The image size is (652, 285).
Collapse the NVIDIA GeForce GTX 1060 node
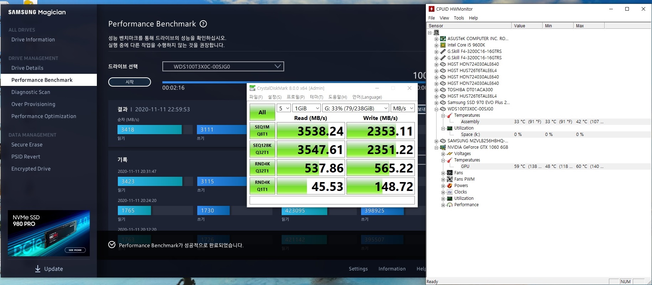[x=437, y=148]
